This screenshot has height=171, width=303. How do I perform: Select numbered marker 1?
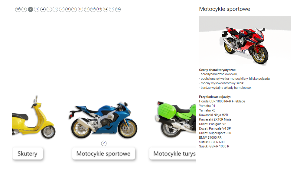[24, 9]
